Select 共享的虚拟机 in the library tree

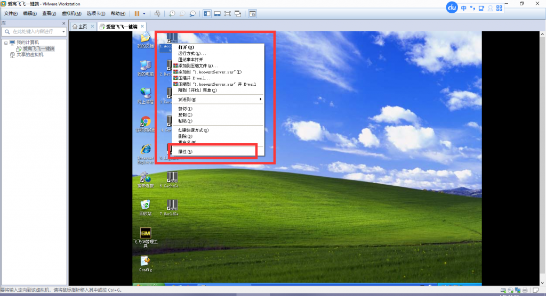point(30,55)
